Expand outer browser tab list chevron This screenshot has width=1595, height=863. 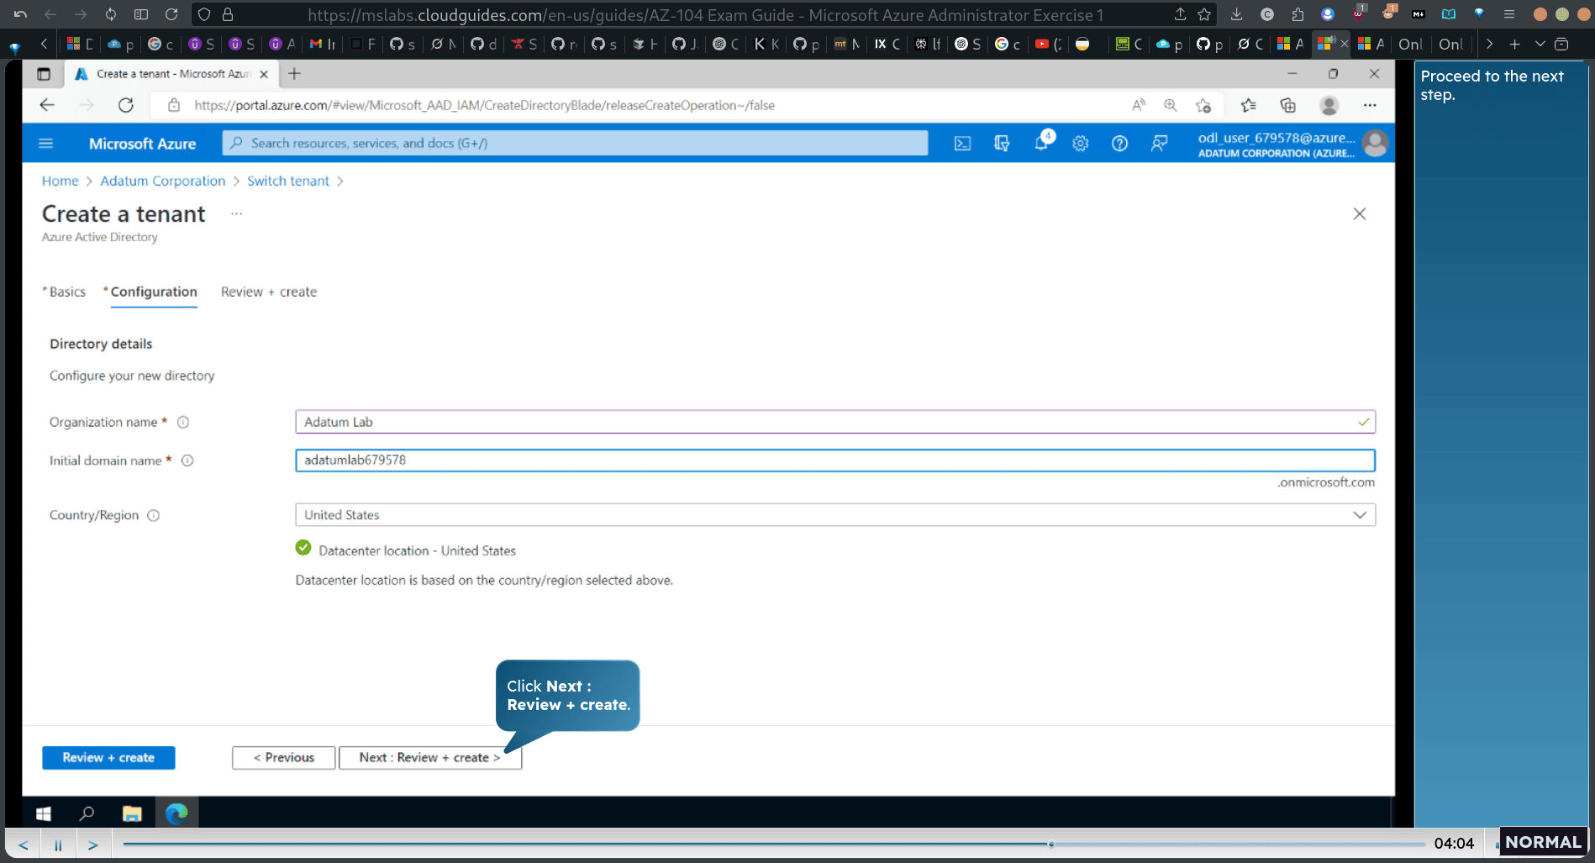(x=1540, y=45)
